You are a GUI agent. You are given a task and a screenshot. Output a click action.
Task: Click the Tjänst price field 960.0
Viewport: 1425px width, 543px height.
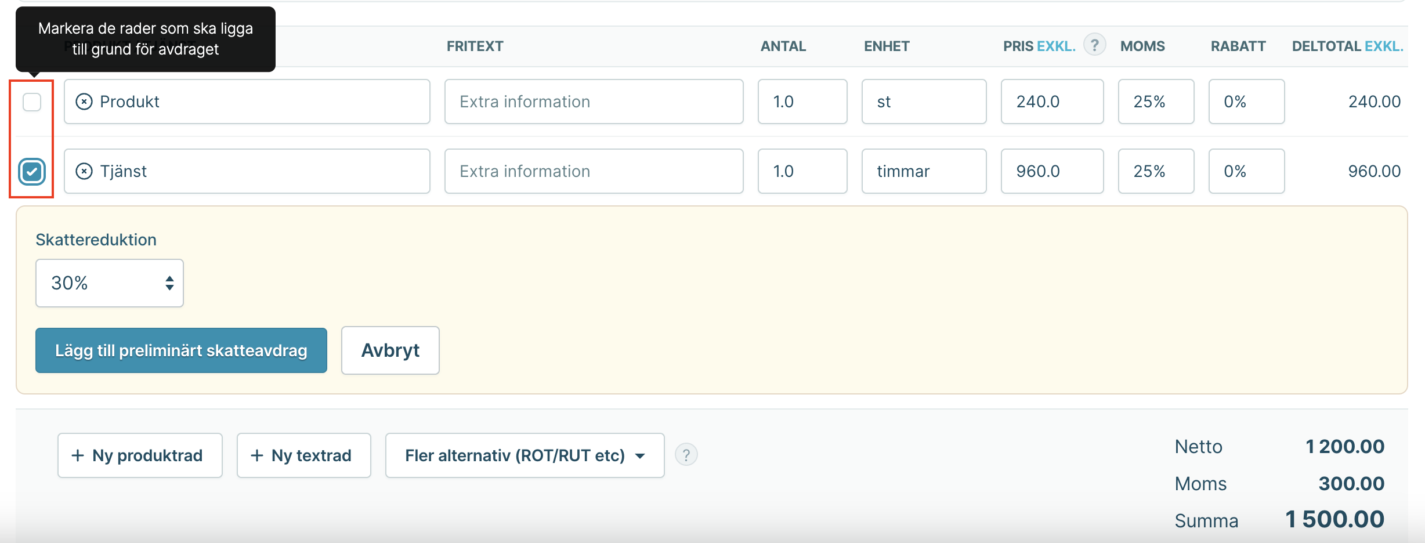[1052, 171]
